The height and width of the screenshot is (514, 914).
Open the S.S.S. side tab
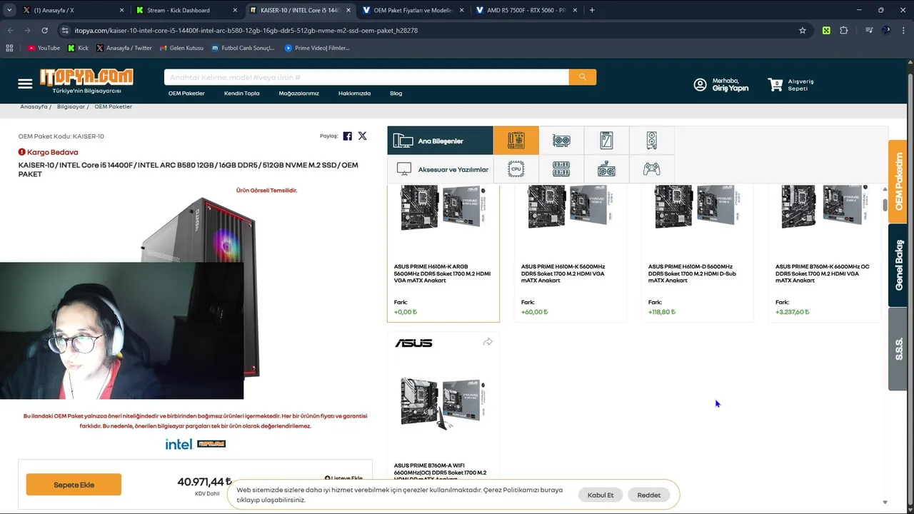tap(898, 349)
